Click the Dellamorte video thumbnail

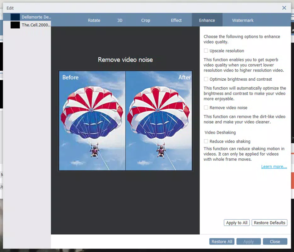point(15,17)
